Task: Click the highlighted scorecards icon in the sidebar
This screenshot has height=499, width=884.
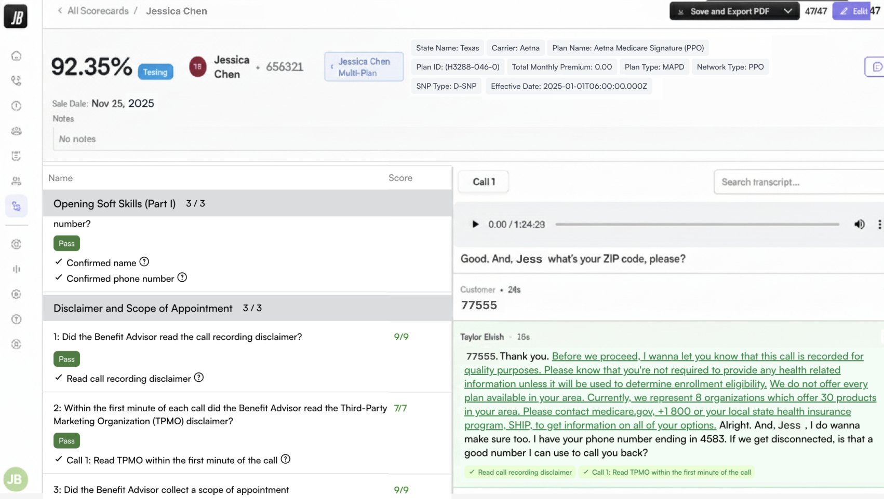Action: (16, 205)
